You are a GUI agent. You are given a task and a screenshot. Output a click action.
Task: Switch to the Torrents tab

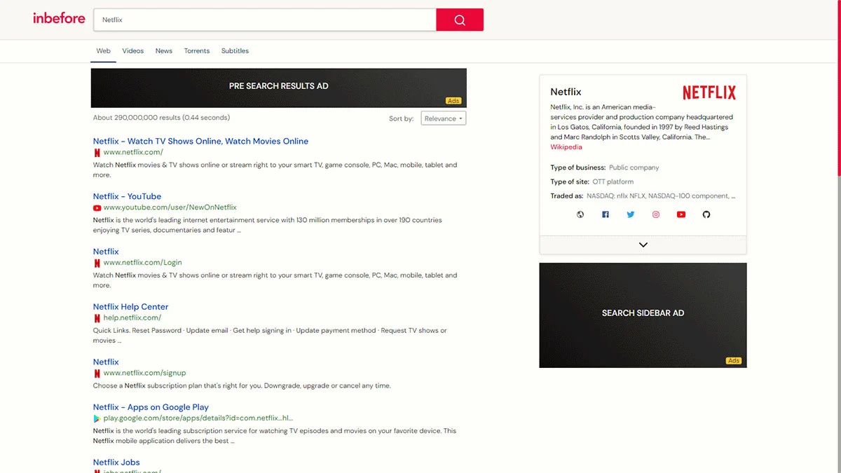pyautogui.click(x=197, y=51)
